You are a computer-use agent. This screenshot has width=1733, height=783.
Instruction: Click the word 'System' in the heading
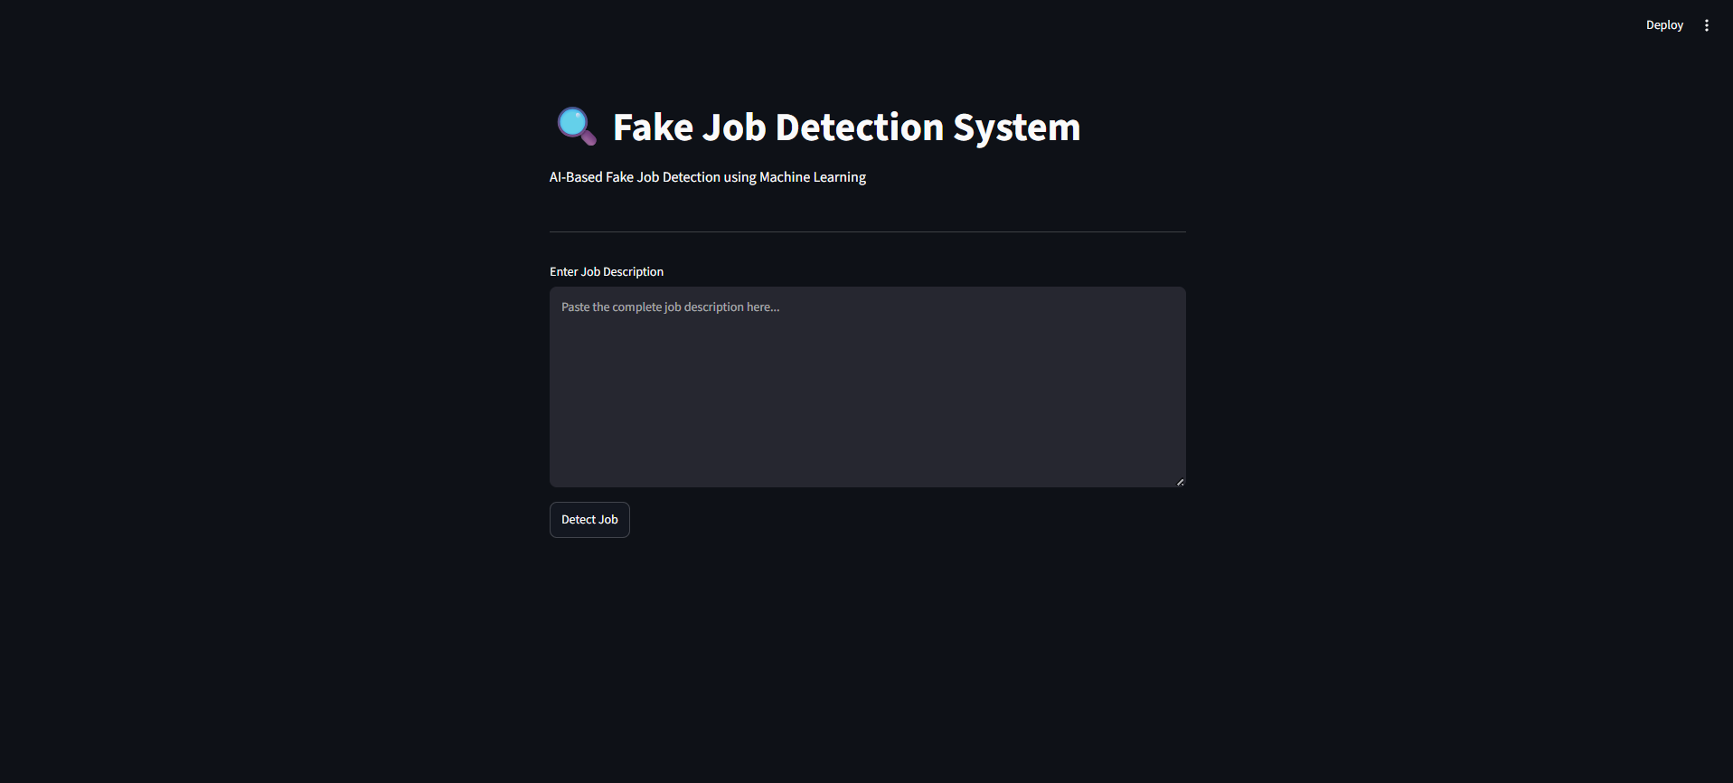(1017, 127)
